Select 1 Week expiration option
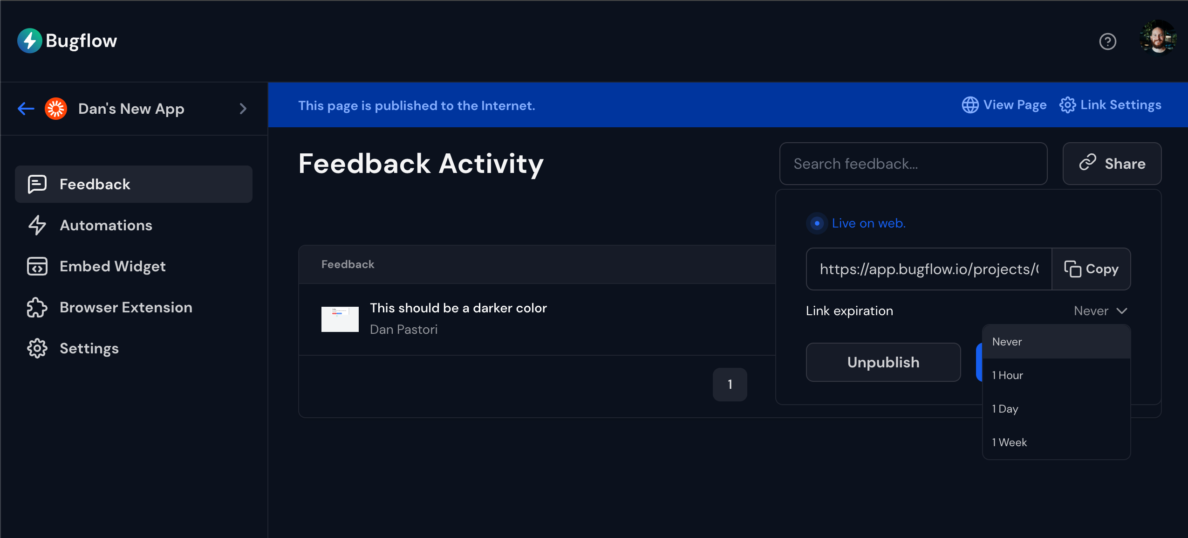The image size is (1188, 538). [x=1056, y=442]
